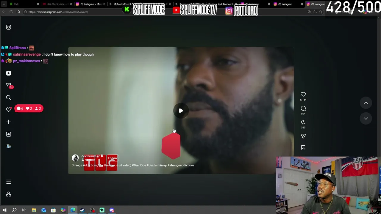Open comments on the reel
This screenshot has width=381, height=214.
pyautogui.click(x=303, y=108)
